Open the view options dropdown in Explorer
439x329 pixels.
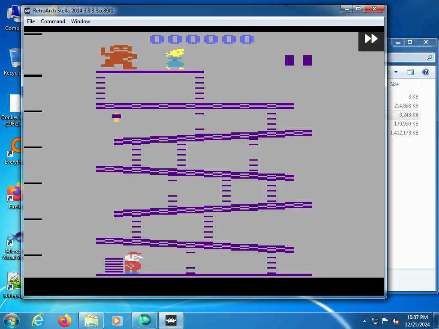click(396, 72)
